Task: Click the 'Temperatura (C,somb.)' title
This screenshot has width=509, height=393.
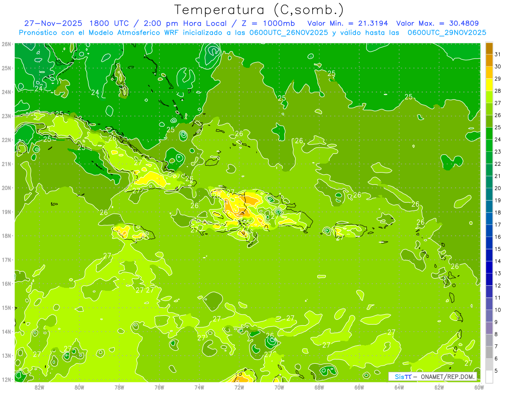Action: [x=259, y=10]
